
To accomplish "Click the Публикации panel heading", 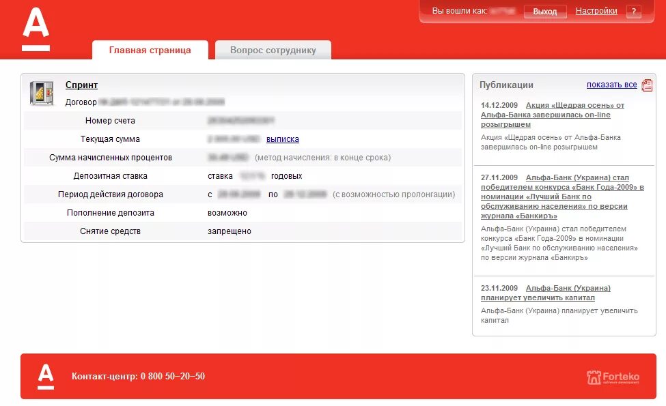I will [506, 85].
